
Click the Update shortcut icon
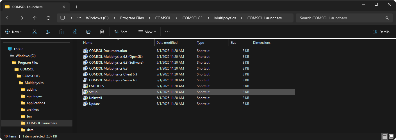point(86,104)
